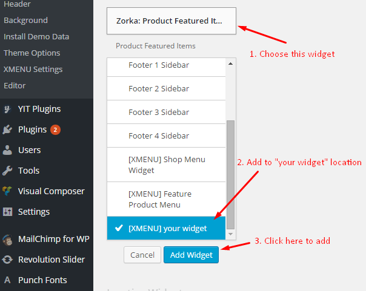366x291 pixels.
Task: Click the scrollbar down arrow in sidebar list
Action: (231, 234)
